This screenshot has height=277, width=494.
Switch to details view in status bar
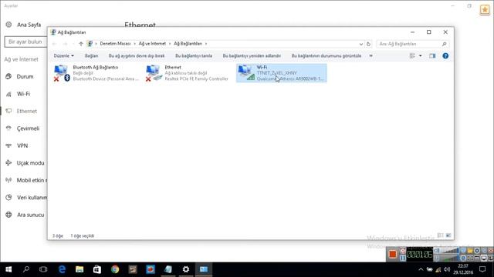coord(440,235)
